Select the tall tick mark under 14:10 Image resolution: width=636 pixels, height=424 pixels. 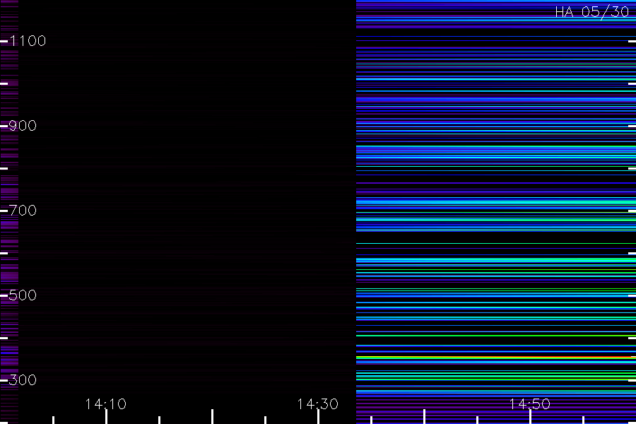(x=106, y=417)
